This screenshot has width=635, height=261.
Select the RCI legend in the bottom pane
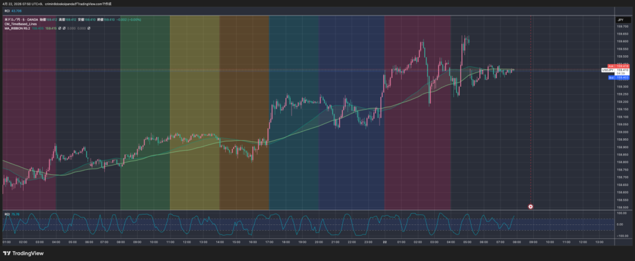pos(7,214)
